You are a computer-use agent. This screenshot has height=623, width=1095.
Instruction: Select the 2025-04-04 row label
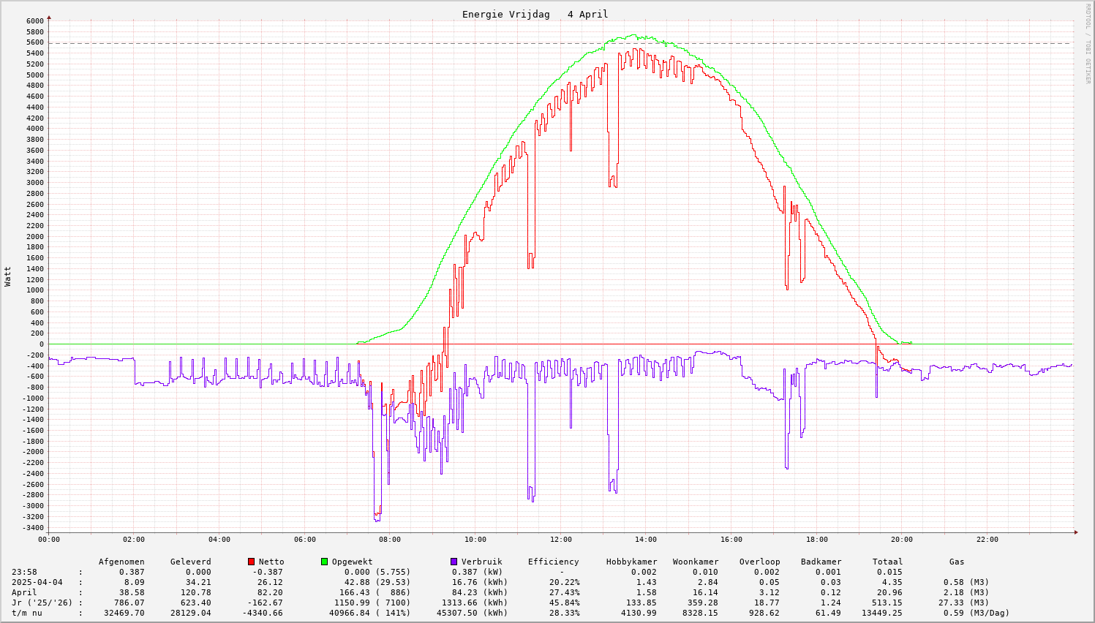coord(37,582)
